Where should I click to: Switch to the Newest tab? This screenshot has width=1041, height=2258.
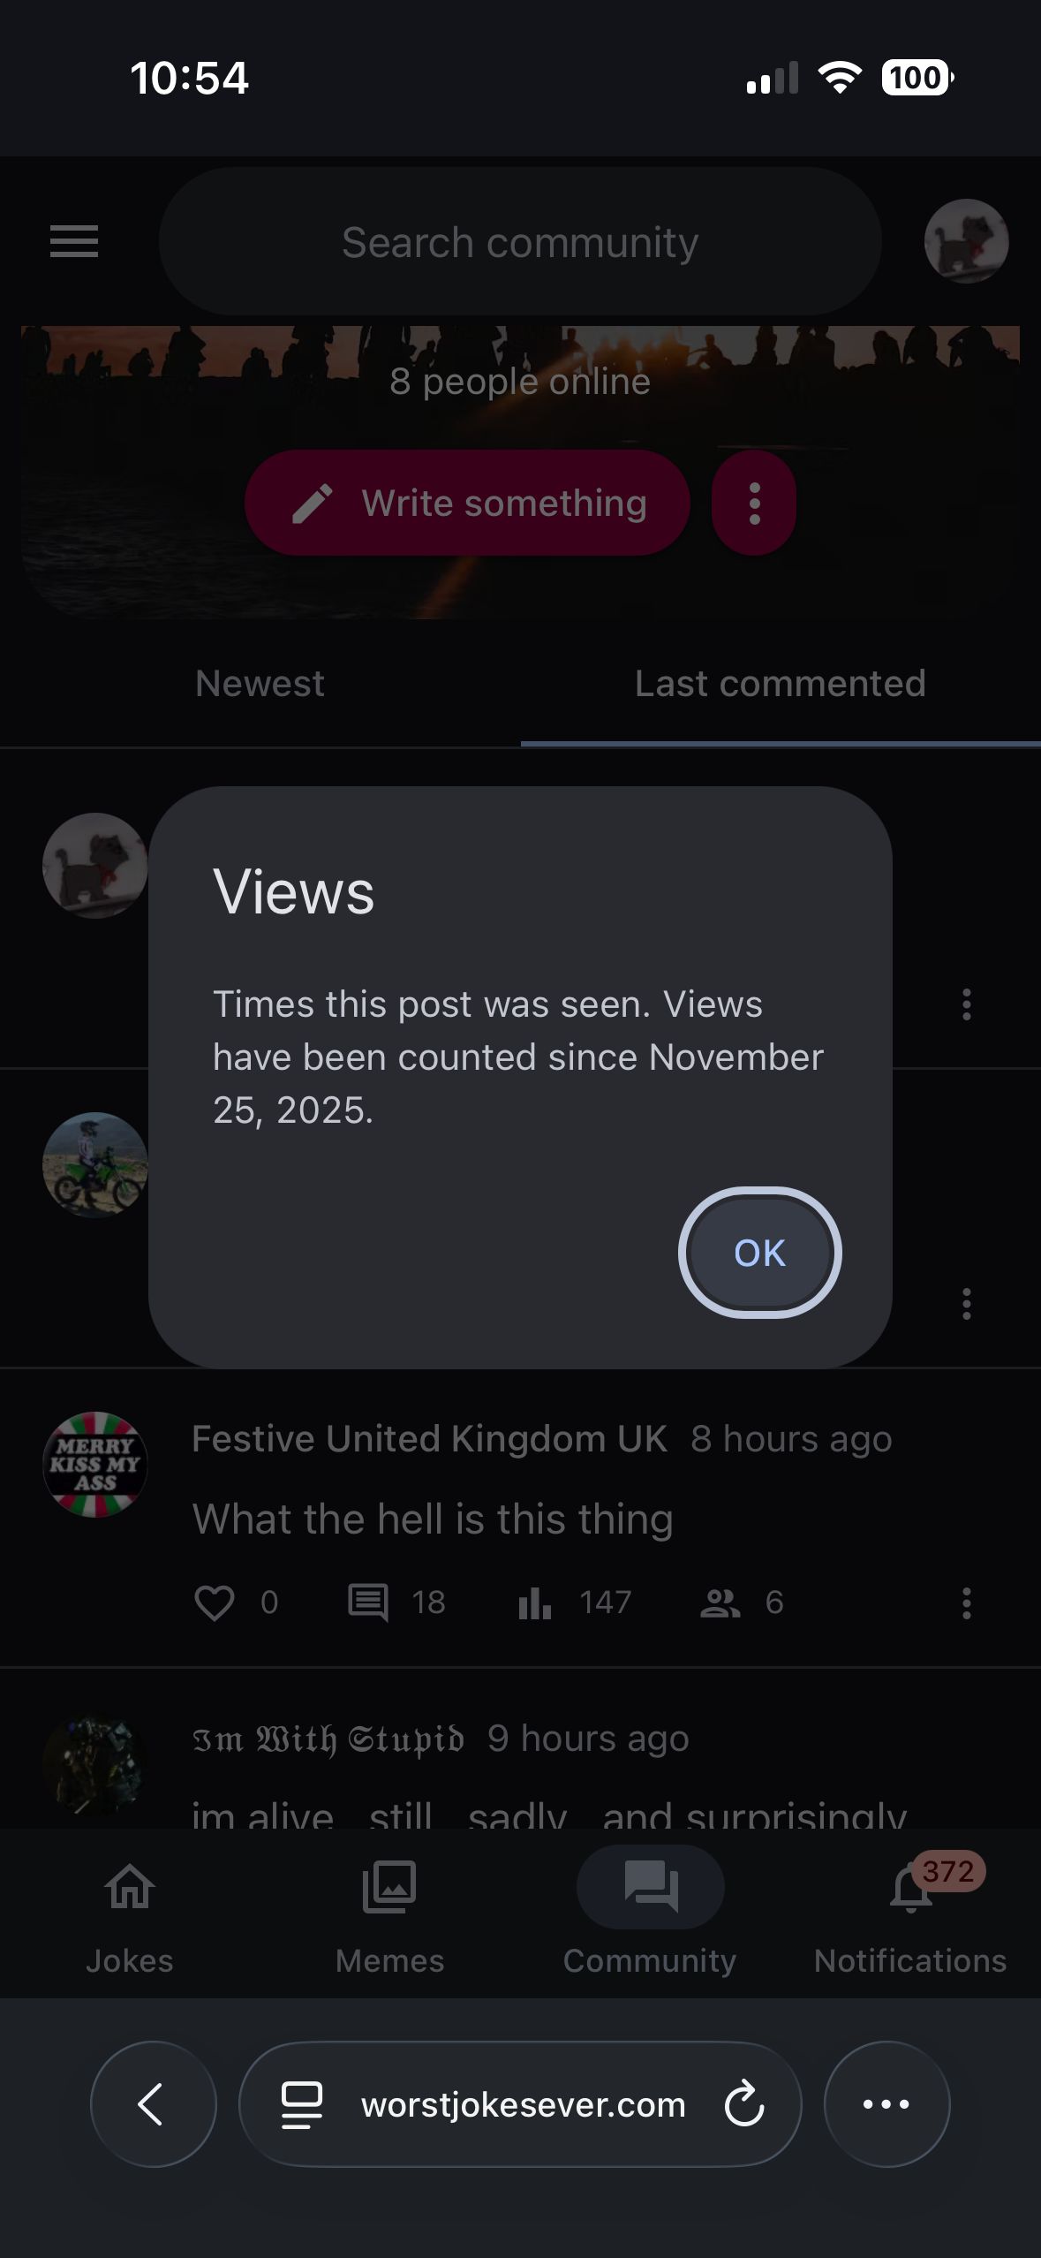pos(260,684)
